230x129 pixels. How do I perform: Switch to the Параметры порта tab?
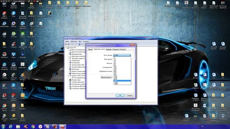99,49
